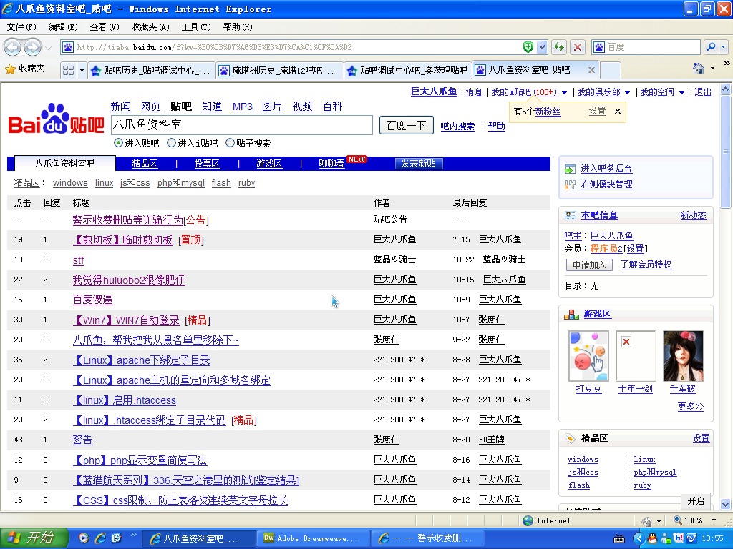733x549 pixels.
Task: Open thread 【Linux】apache下绑定子目录
Action: [x=142, y=360]
